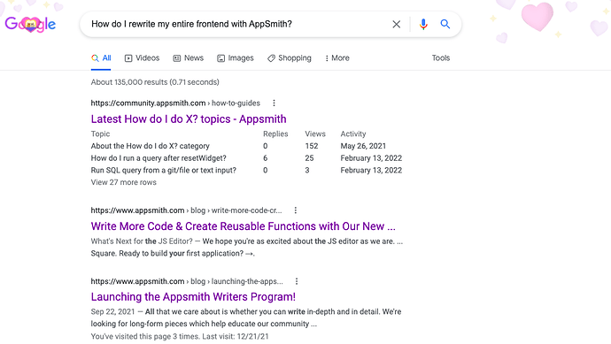
Task: Select the All results tab
Action: tap(101, 58)
